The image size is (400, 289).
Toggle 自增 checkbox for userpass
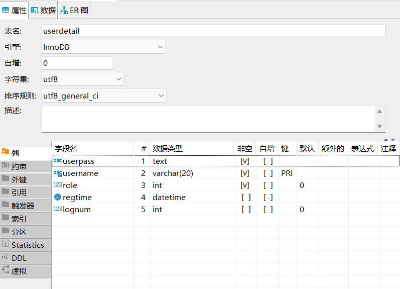(269, 161)
